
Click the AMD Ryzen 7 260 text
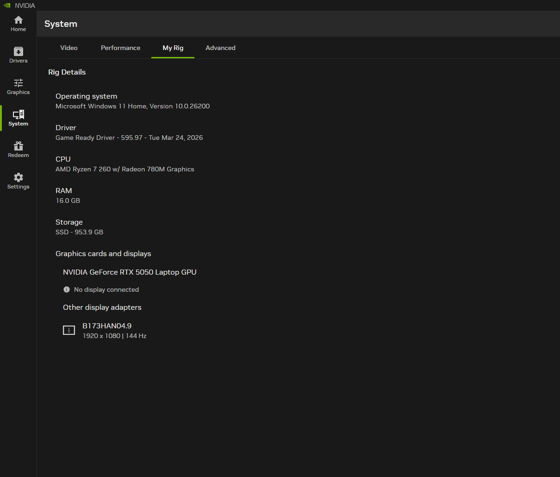click(125, 169)
